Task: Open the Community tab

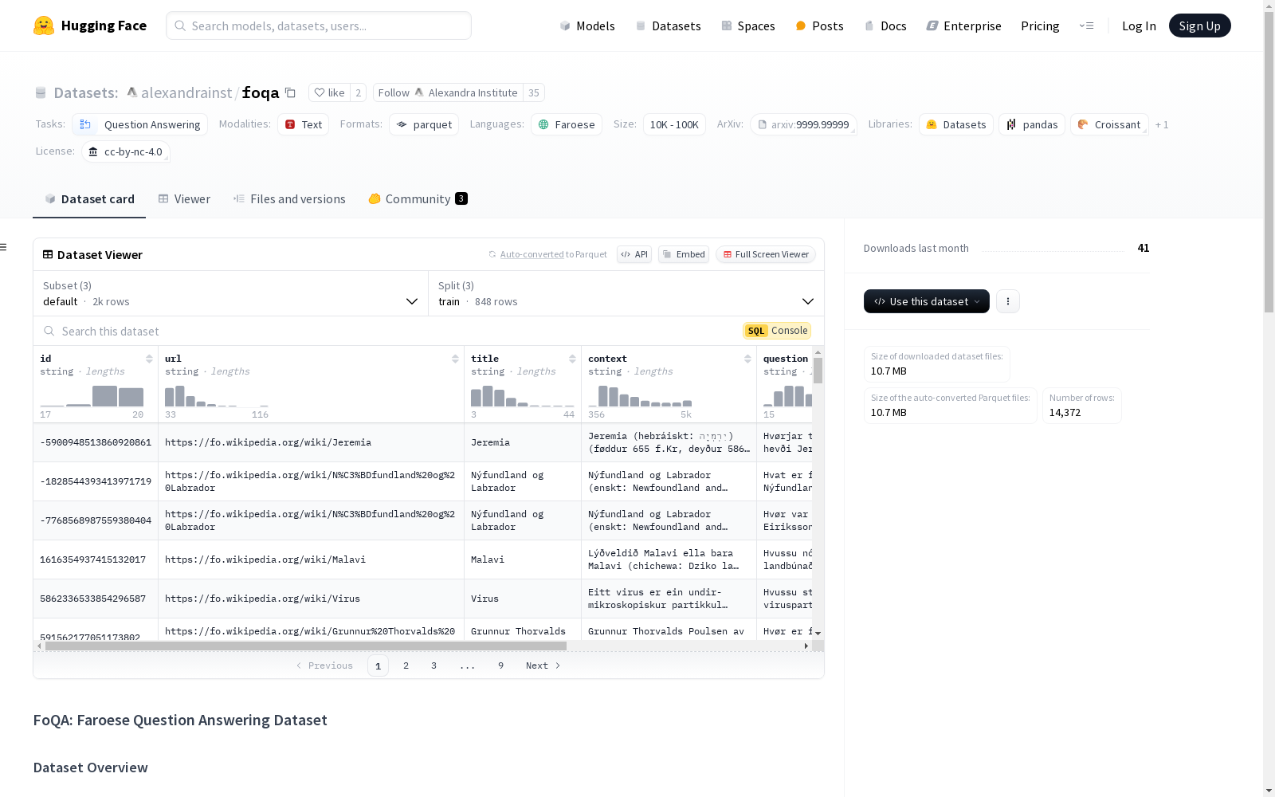Action: (x=418, y=199)
